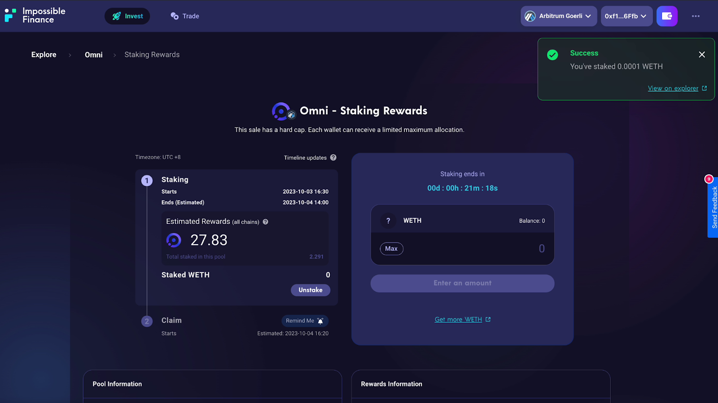Viewport: 718px width, 403px height.
Task: Click the staking end date 2023-10-04 14:00
Action: point(306,202)
